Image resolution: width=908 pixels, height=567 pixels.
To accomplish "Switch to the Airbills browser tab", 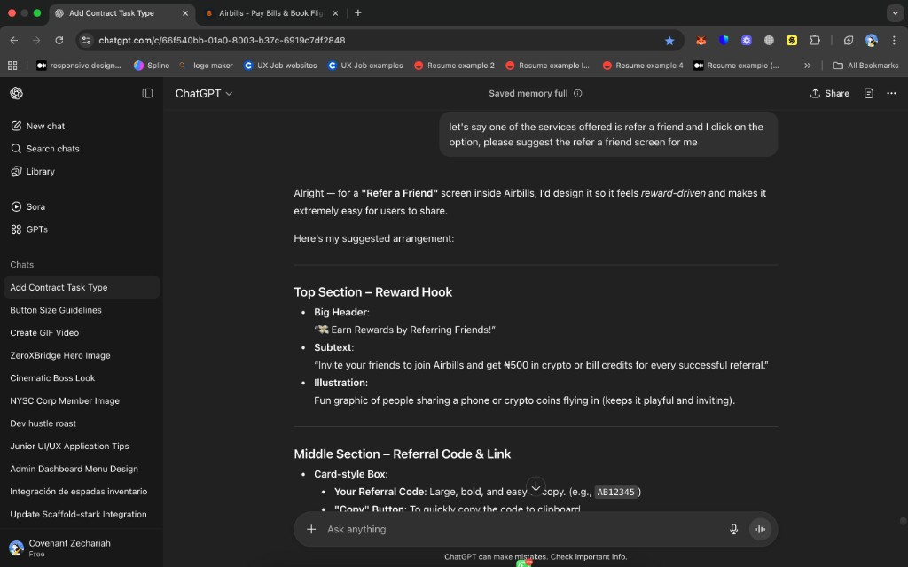I will pyautogui.click(x=271, y=12).
